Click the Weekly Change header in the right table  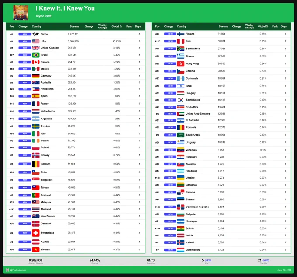tap(249, 26)
